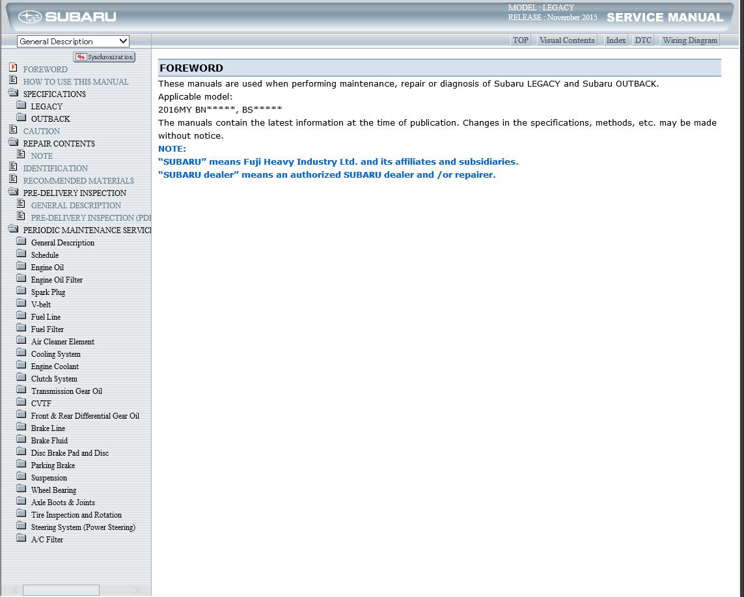Click the HOW TO USE THIS MANUAL document icon
Image resolution: width=744 pixels, height=597 pixels.
(x=13, y=79)
